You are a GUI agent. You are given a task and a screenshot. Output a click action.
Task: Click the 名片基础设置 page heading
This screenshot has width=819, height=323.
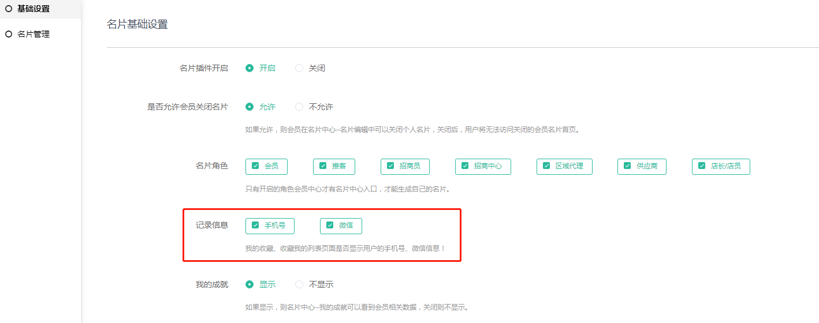(x=137, y=24)
